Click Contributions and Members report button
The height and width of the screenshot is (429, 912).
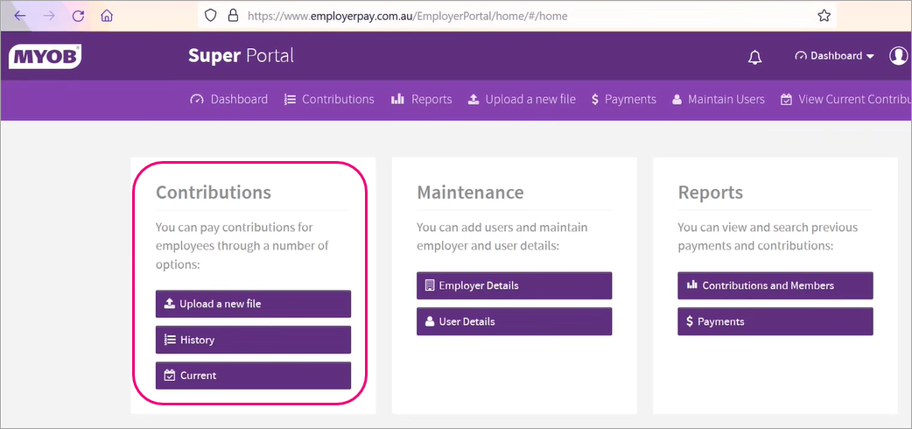[775, 285]
